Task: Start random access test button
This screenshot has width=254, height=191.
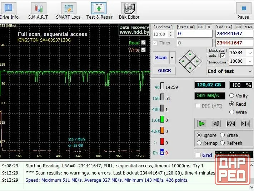Action: pyautogui.click(x=231, y=124)
